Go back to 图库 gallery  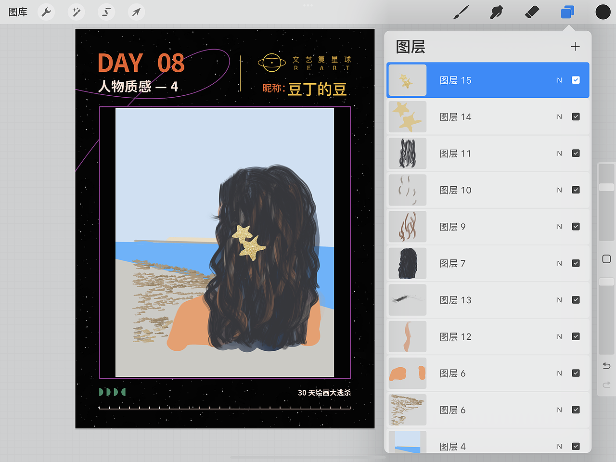[18, 12]
